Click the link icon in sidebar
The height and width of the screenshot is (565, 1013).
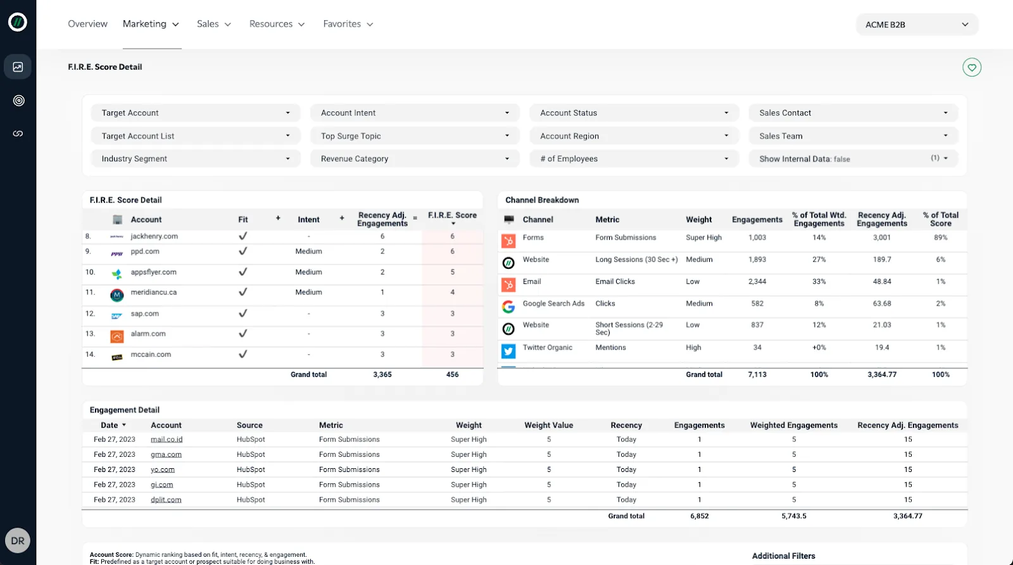tap(18, 133)
